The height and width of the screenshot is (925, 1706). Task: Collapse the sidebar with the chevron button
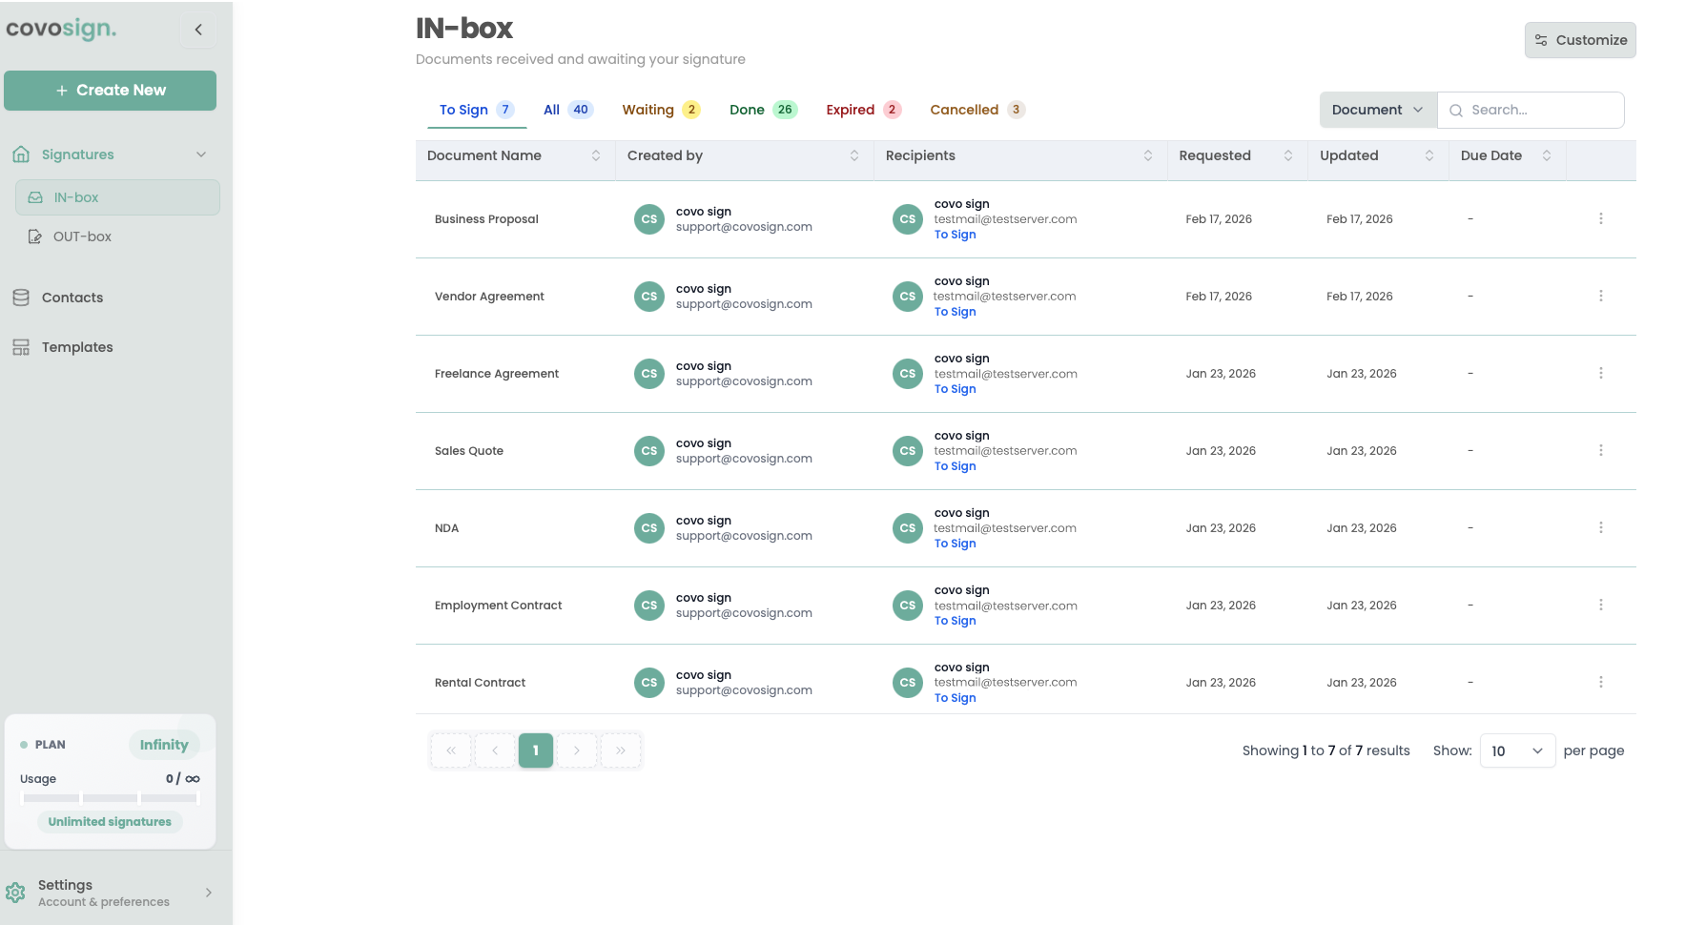[198, 30]
